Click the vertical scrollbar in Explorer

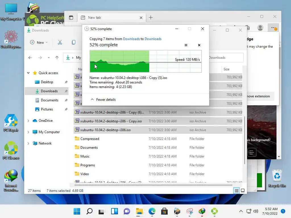tap(245, 140)
